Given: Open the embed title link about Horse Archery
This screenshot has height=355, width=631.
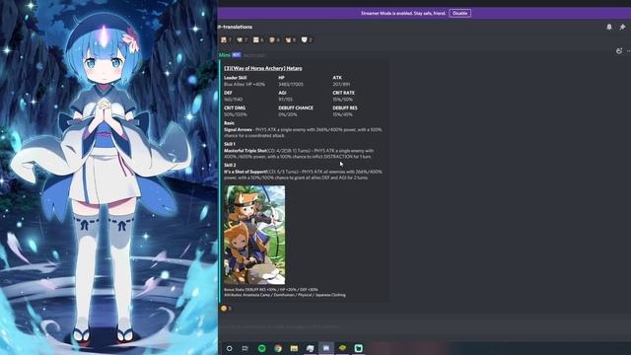Looking at the screenshot, I should click(x=263, y=68).
